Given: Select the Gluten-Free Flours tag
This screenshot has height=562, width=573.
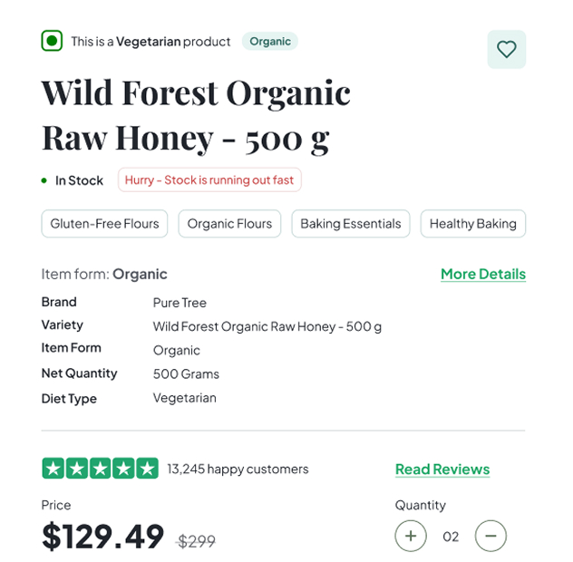Looking at the screenshot, I should pyautogui.click(x=104, y=223).
